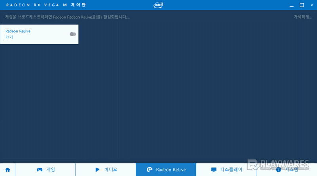
Task: Enable the Radeon ReLive toggle switch
Action: (x=73, y=34)
